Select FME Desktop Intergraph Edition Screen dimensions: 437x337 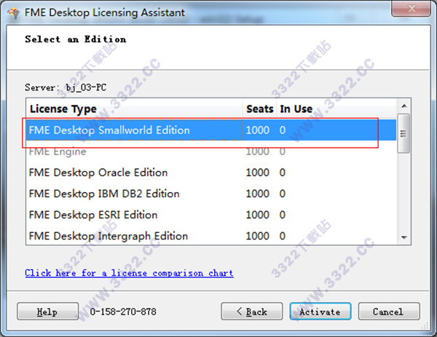(x=211, y=236)
